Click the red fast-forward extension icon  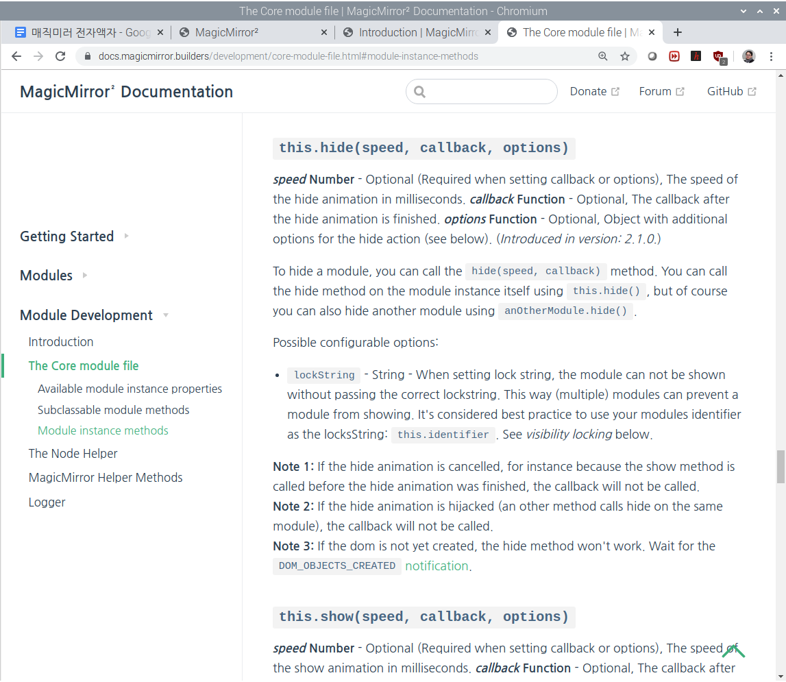click(674, 56)
